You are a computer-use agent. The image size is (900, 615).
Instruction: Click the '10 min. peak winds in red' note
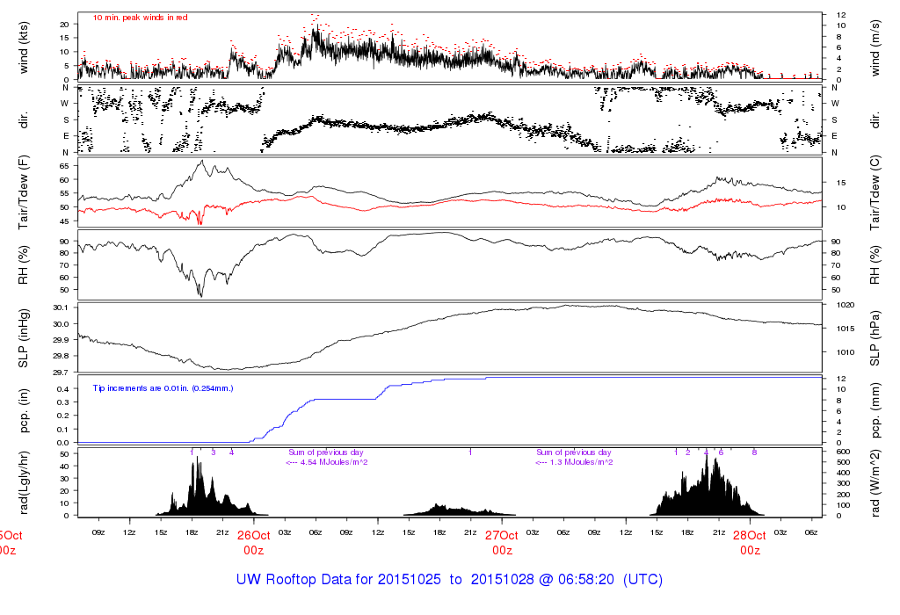click(140, 18)
